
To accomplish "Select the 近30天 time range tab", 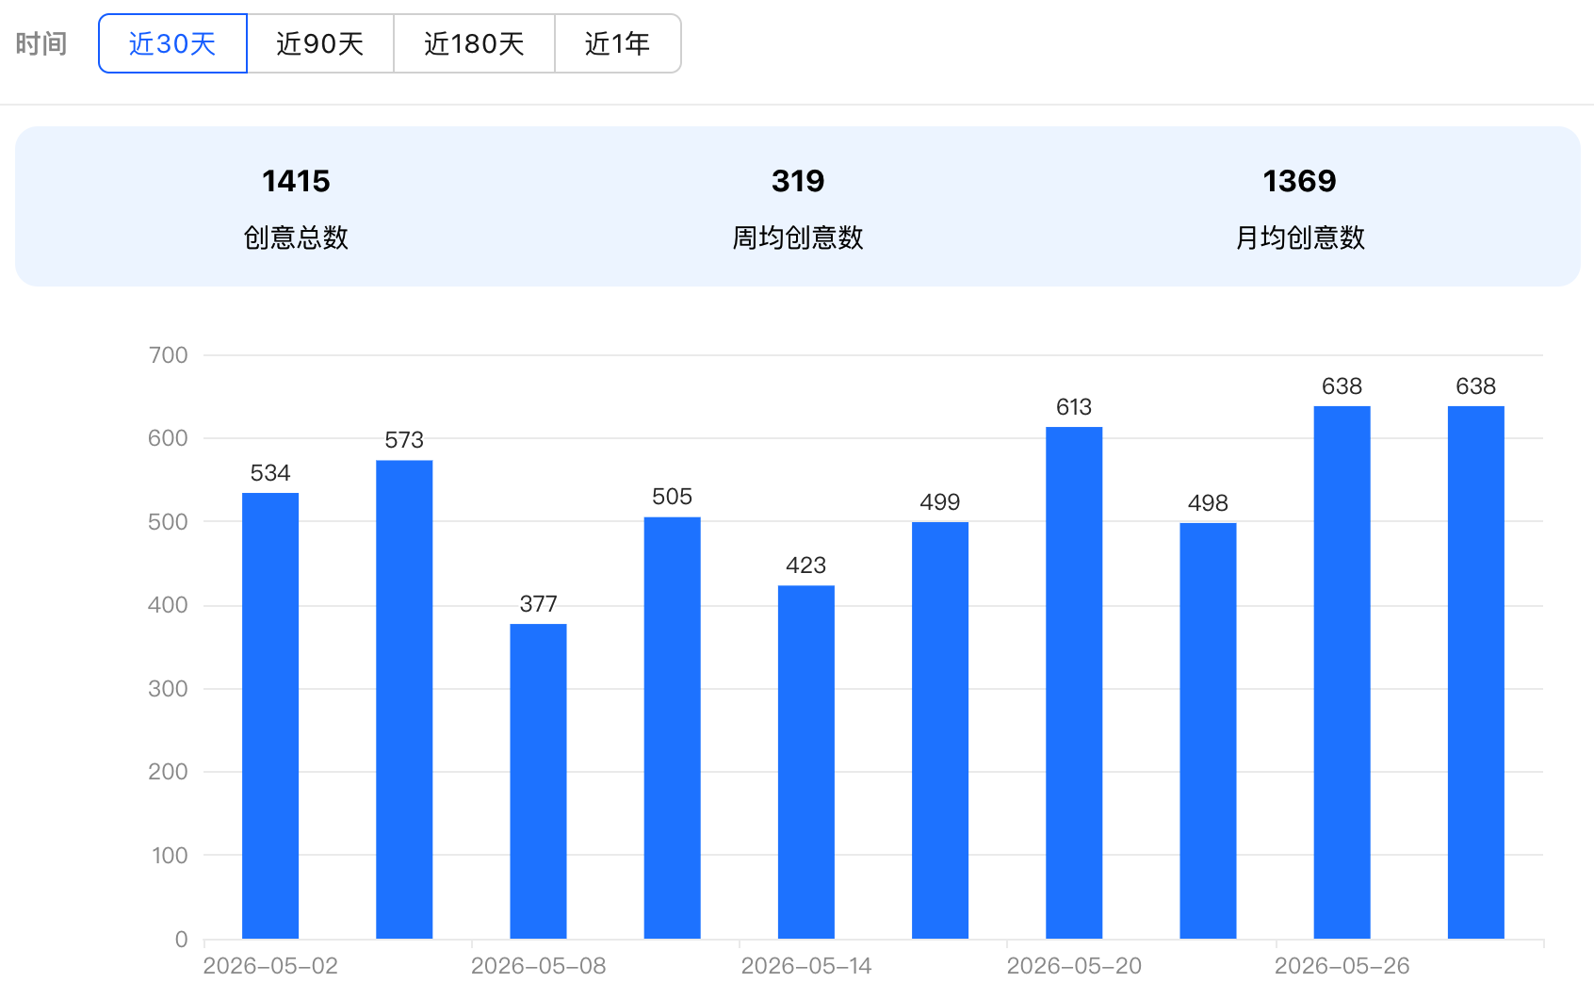I will pyautogui.click(x=172, y=43).
